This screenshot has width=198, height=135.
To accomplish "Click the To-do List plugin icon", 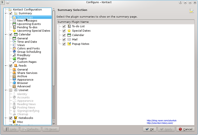I will tap(69, 26).
